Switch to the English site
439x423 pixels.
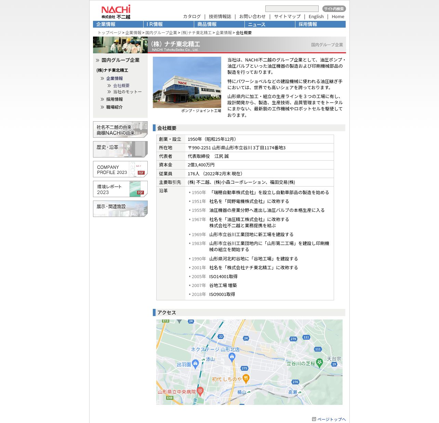point(316,16)
